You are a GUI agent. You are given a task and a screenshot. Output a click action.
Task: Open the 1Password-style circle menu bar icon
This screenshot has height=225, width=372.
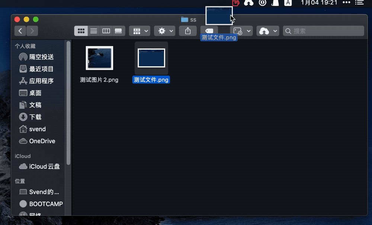[262, 3]
